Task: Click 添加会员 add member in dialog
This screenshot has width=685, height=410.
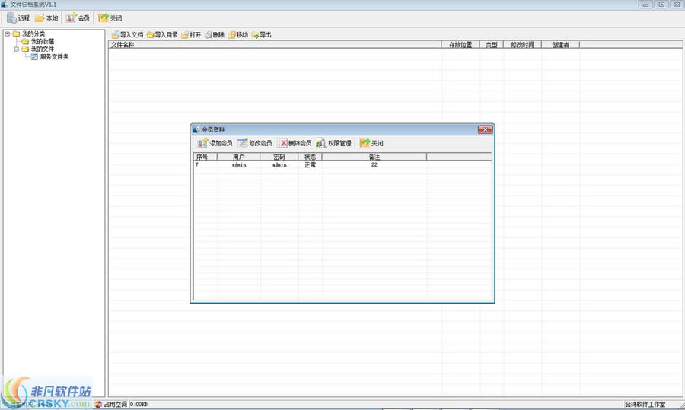Action: tap(215, 143)
